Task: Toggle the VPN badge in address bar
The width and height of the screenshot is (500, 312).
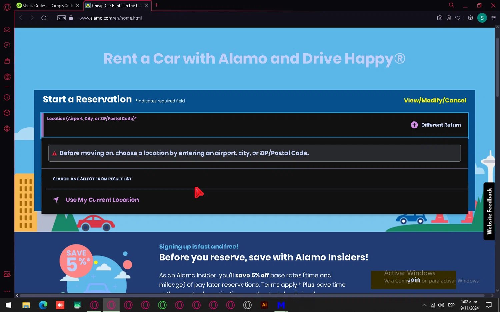Action: pos(62,18)
